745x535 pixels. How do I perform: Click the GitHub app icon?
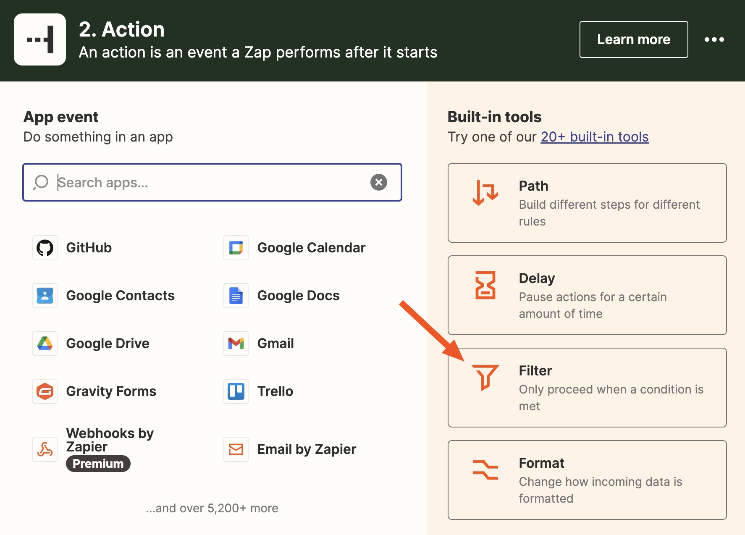[45, 248]
